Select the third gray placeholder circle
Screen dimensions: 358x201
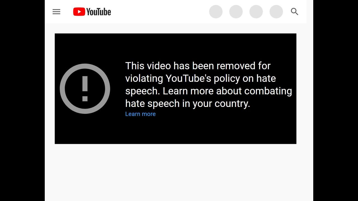pyautogui.click(x=256, y=12)
